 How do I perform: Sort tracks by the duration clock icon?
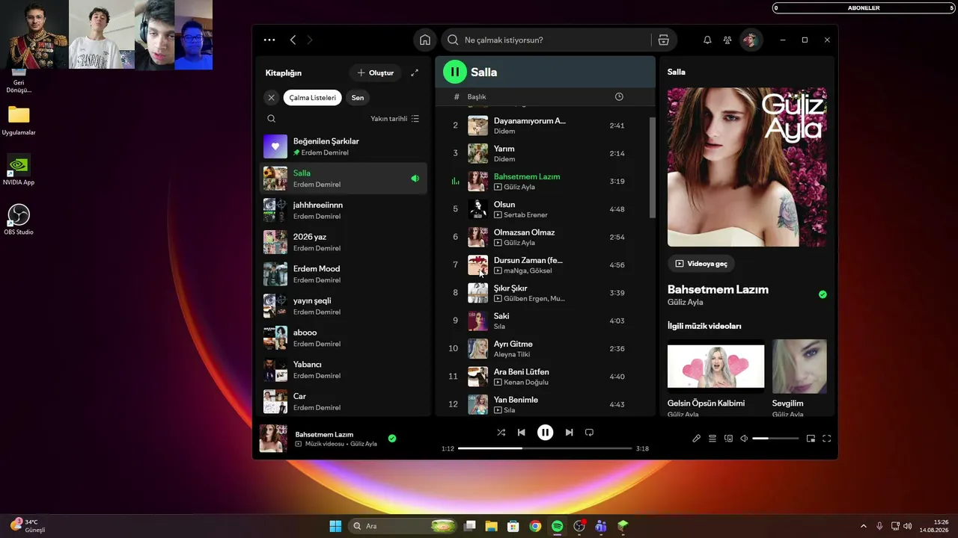pyautogui.click(x=619, y=96)
